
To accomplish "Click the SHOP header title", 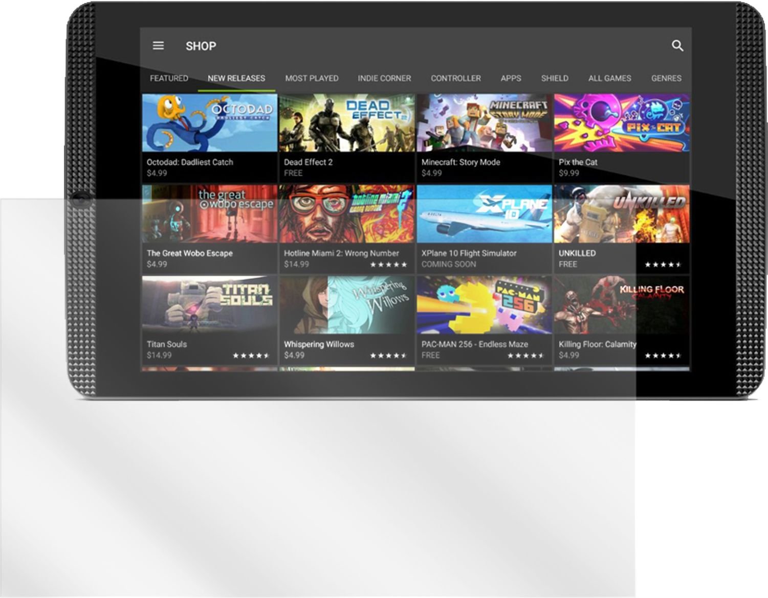I will pyautogui.click(x=201, y=46).
